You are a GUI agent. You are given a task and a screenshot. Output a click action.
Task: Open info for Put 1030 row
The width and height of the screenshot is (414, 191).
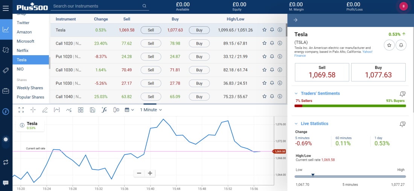pyautogui.click(x=280, y=83)
